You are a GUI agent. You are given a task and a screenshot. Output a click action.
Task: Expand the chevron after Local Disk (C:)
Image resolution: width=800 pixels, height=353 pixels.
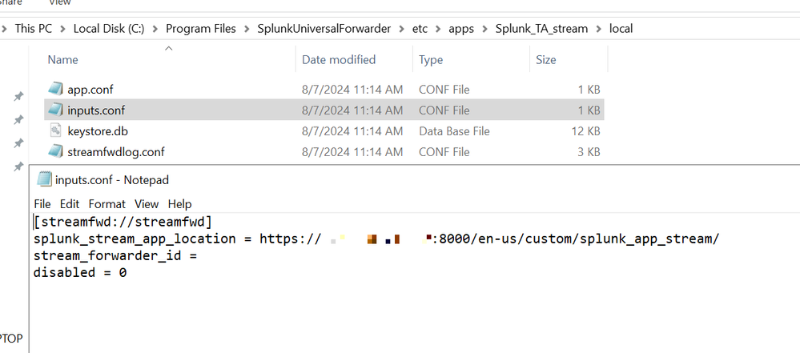click(155, 29)
